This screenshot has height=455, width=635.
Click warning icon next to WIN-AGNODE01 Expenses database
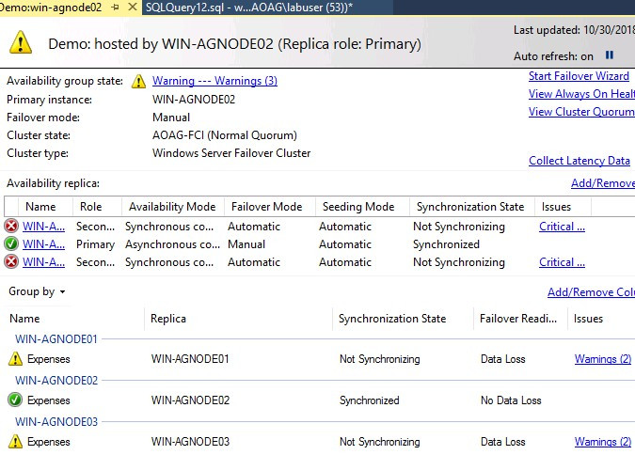click(15, 359)
